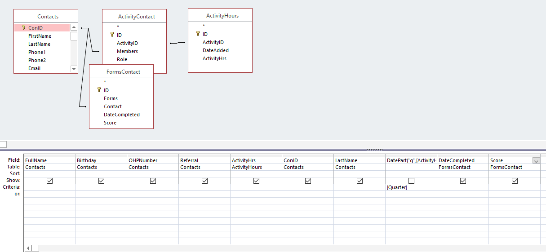
Task: Select Score field in FormsContact table
Action: (x=110, y=123)
